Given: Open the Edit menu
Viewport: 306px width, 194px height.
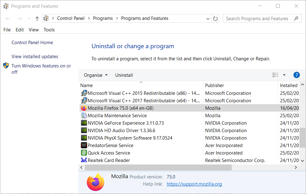Looking at the screenshot, I should (x=20, y=30).
